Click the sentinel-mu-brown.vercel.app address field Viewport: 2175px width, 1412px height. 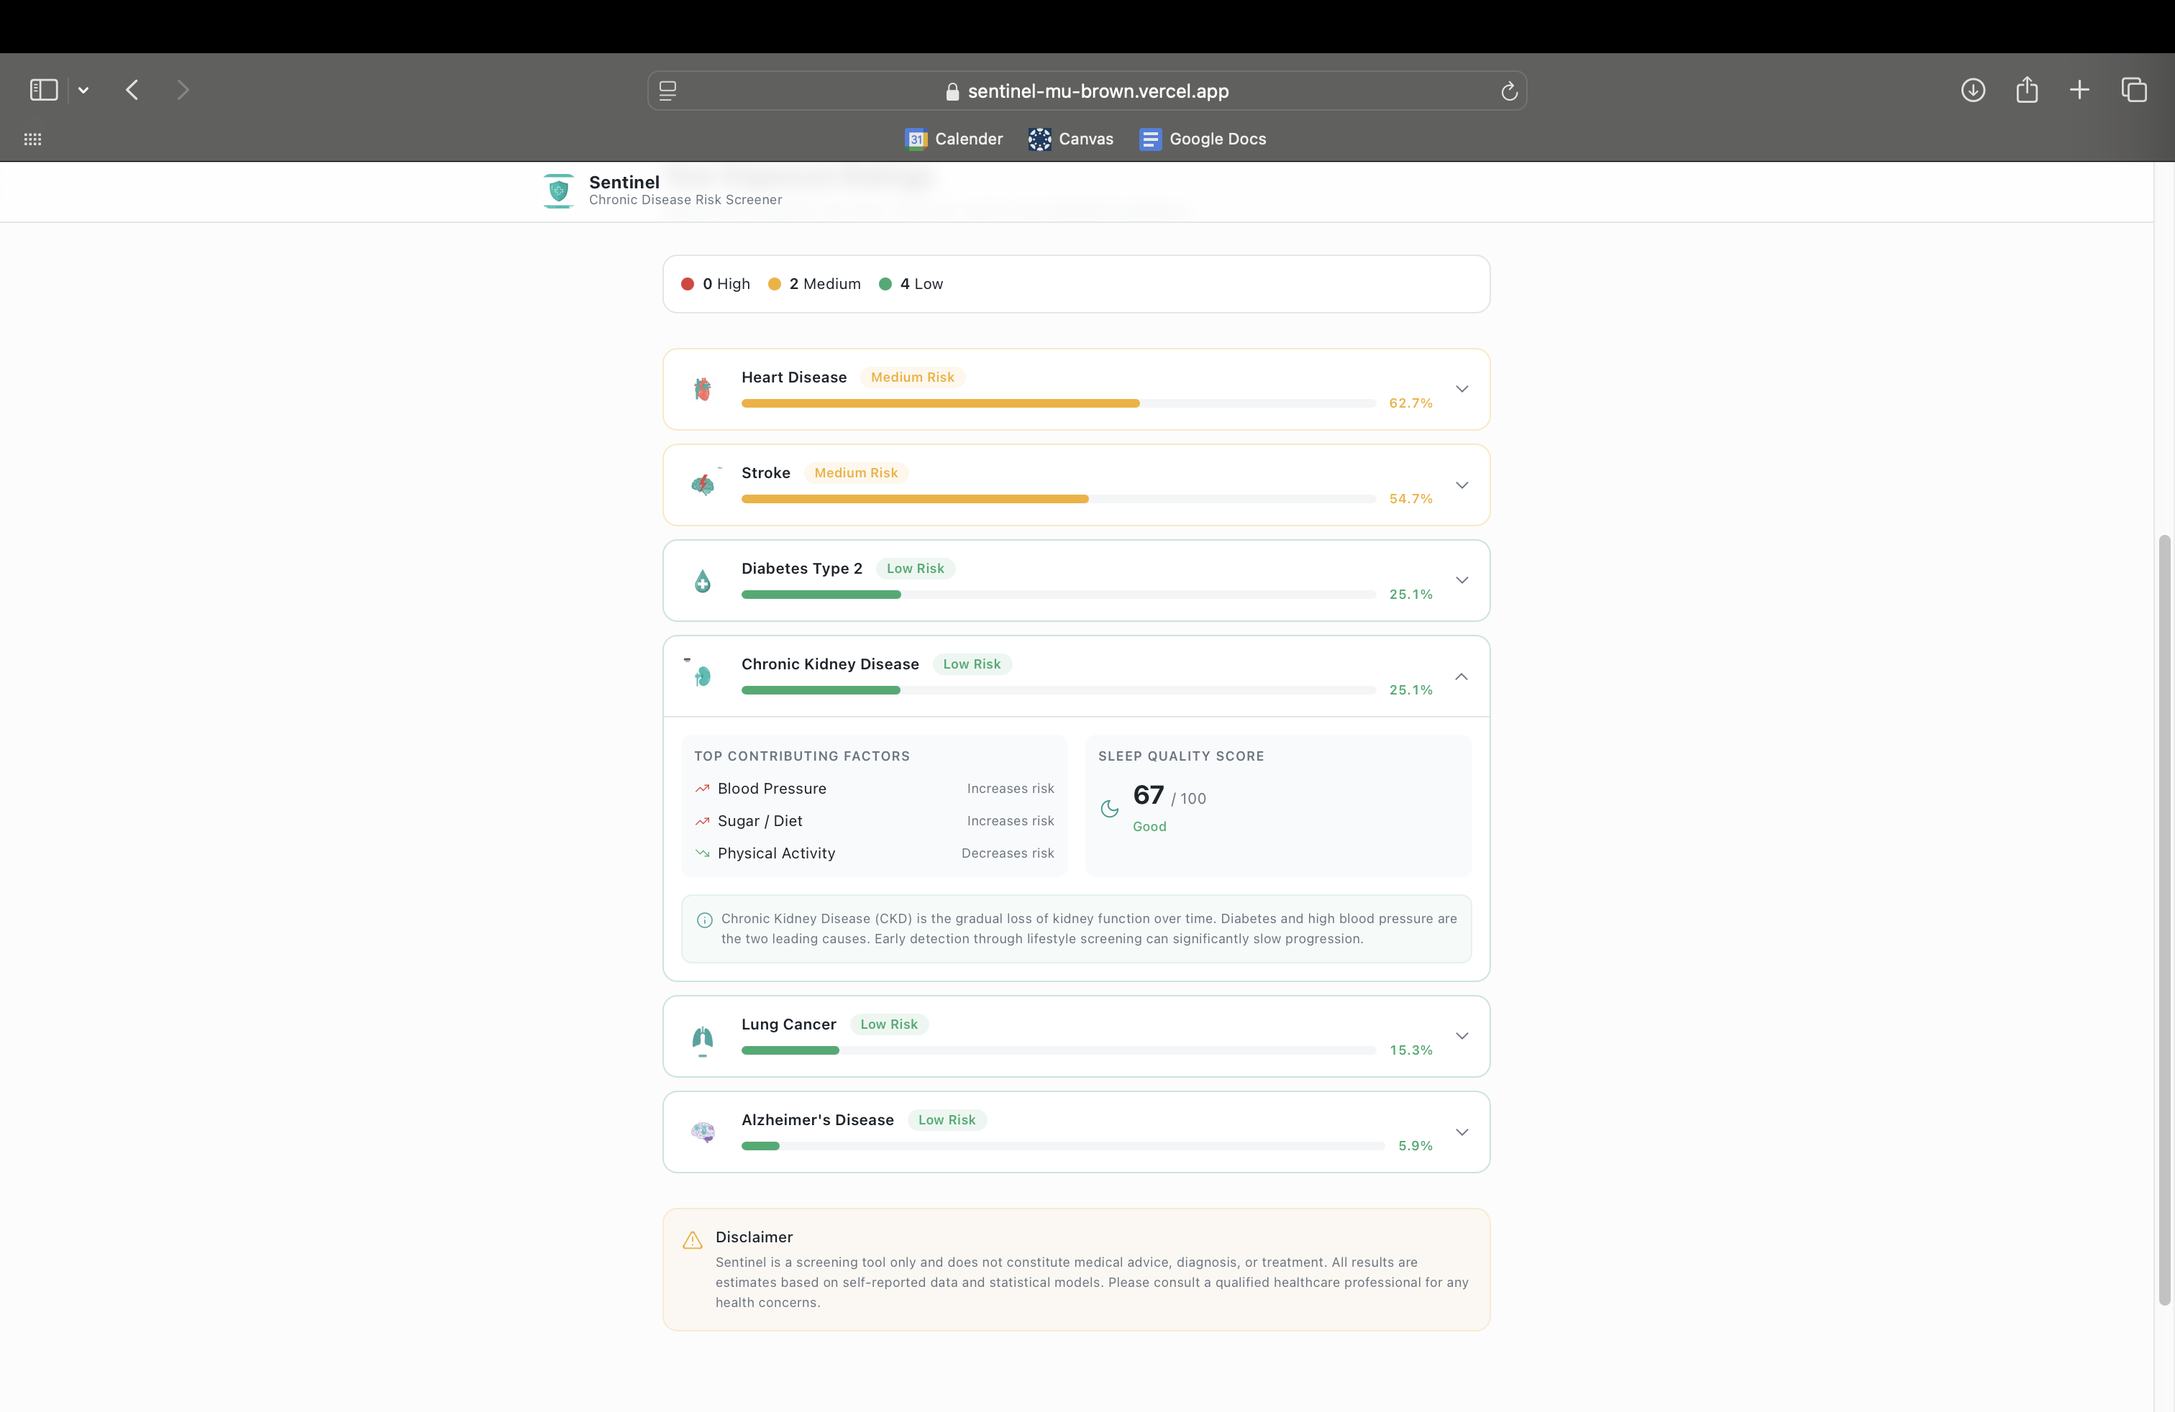pyautogui.click(x=1087, y=91)
